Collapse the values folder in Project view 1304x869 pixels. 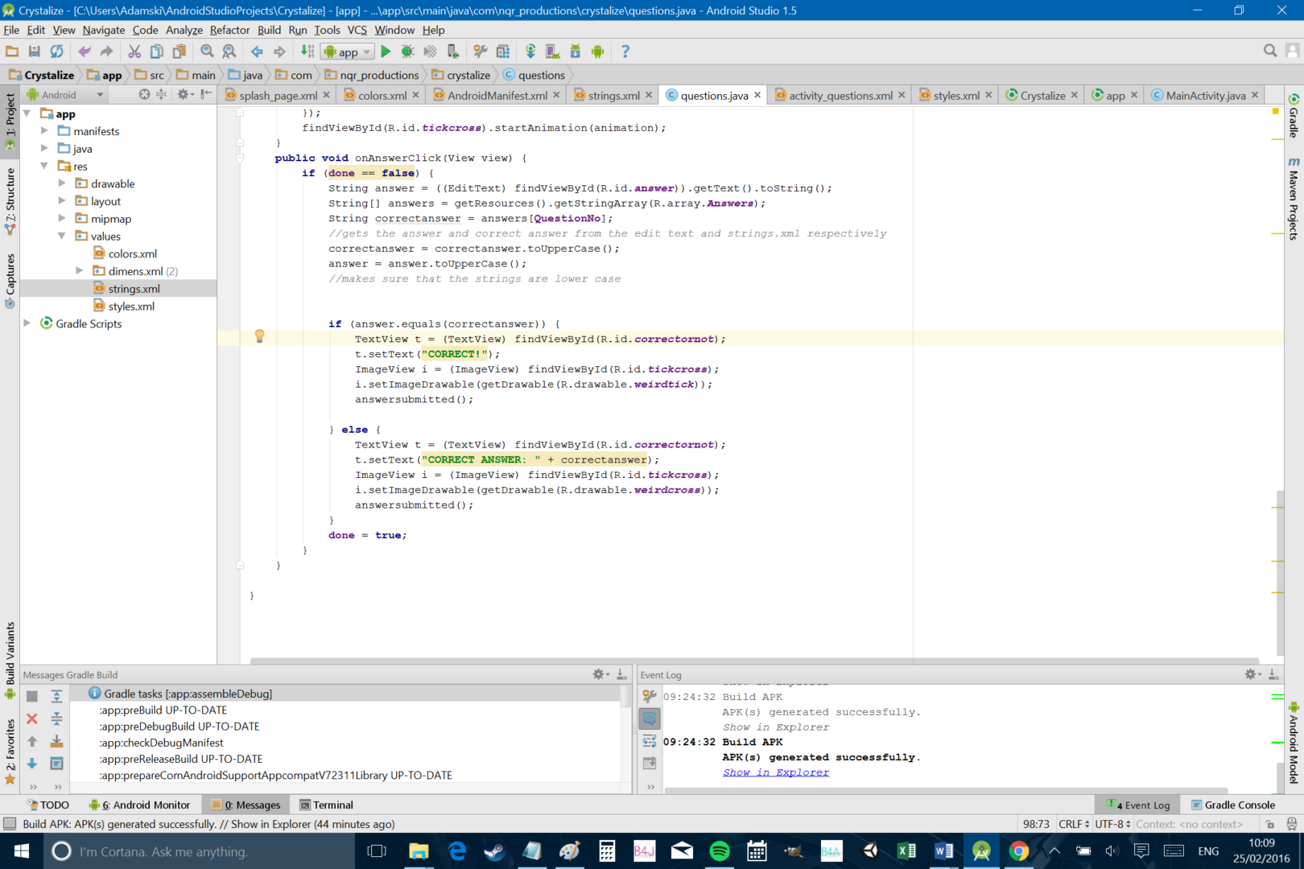[61, 236]
